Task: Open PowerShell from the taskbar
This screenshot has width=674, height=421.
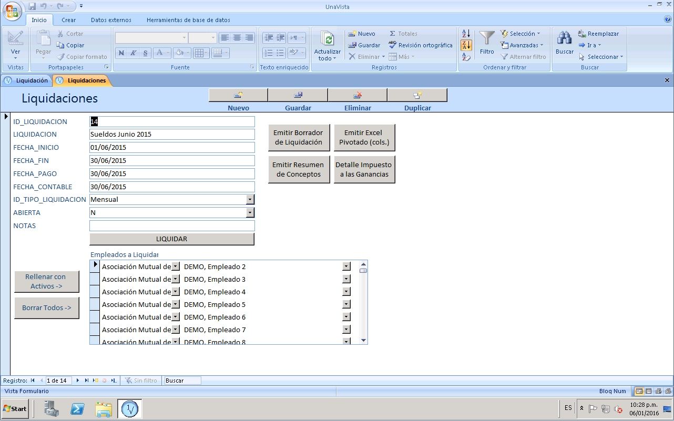Action: coord(78,408)
